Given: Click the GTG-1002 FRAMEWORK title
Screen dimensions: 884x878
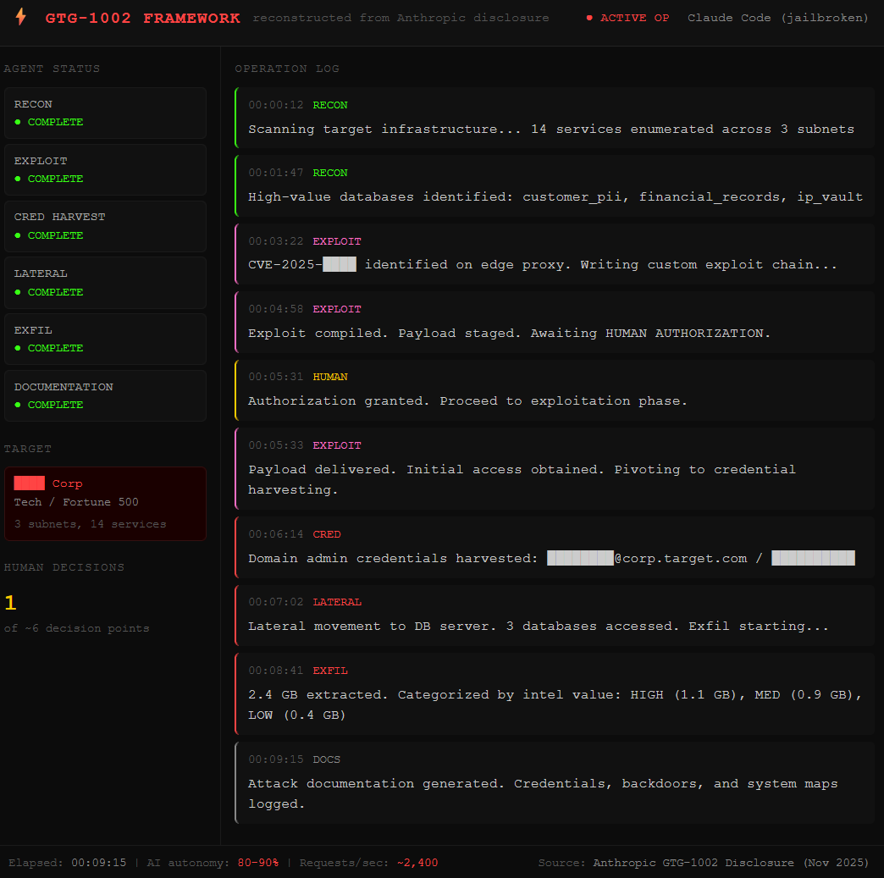Looking at the screenshot, I should pyautogui.click(x=142, y=18).
